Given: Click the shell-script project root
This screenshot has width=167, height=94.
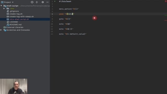Looking at the screenshot, I should coord(12,6).
